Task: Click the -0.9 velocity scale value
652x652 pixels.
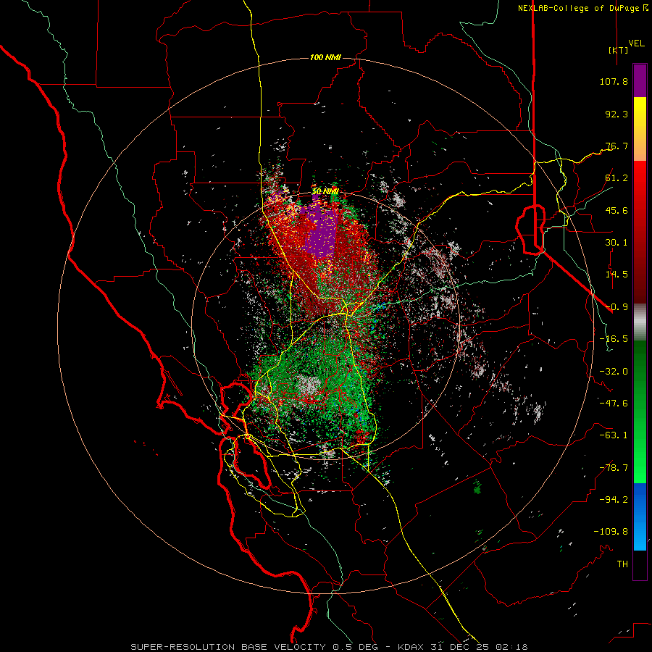Action: pyautogui.click(x=617, y=307)
